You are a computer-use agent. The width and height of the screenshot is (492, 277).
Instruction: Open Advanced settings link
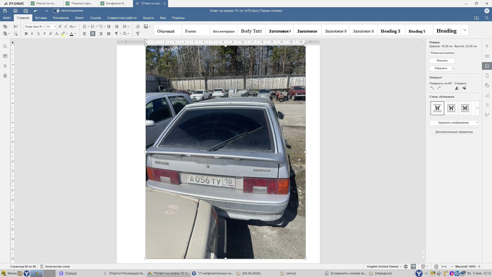click(x=454, y=132)
